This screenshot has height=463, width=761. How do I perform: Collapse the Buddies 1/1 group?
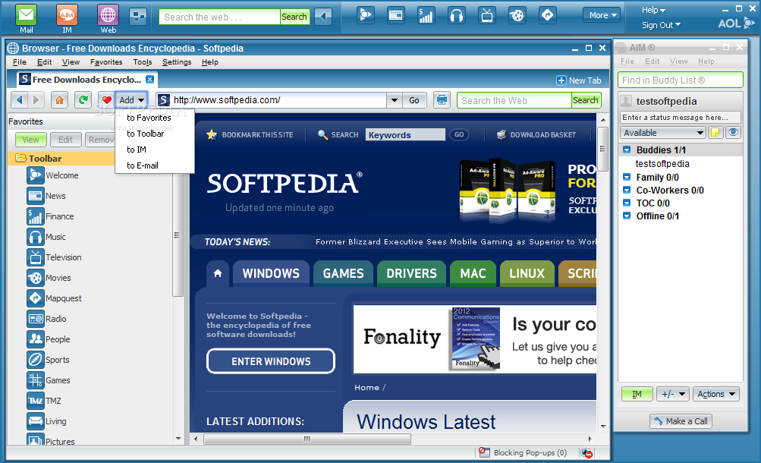[x=627, y=150]
